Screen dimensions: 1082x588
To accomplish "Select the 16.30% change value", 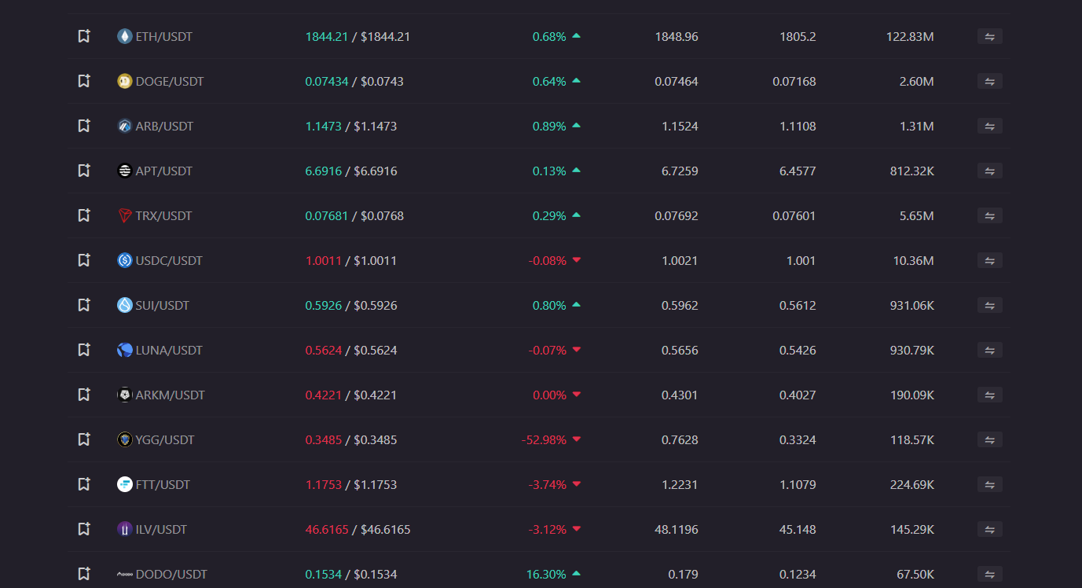I will (x=546, y=574).
